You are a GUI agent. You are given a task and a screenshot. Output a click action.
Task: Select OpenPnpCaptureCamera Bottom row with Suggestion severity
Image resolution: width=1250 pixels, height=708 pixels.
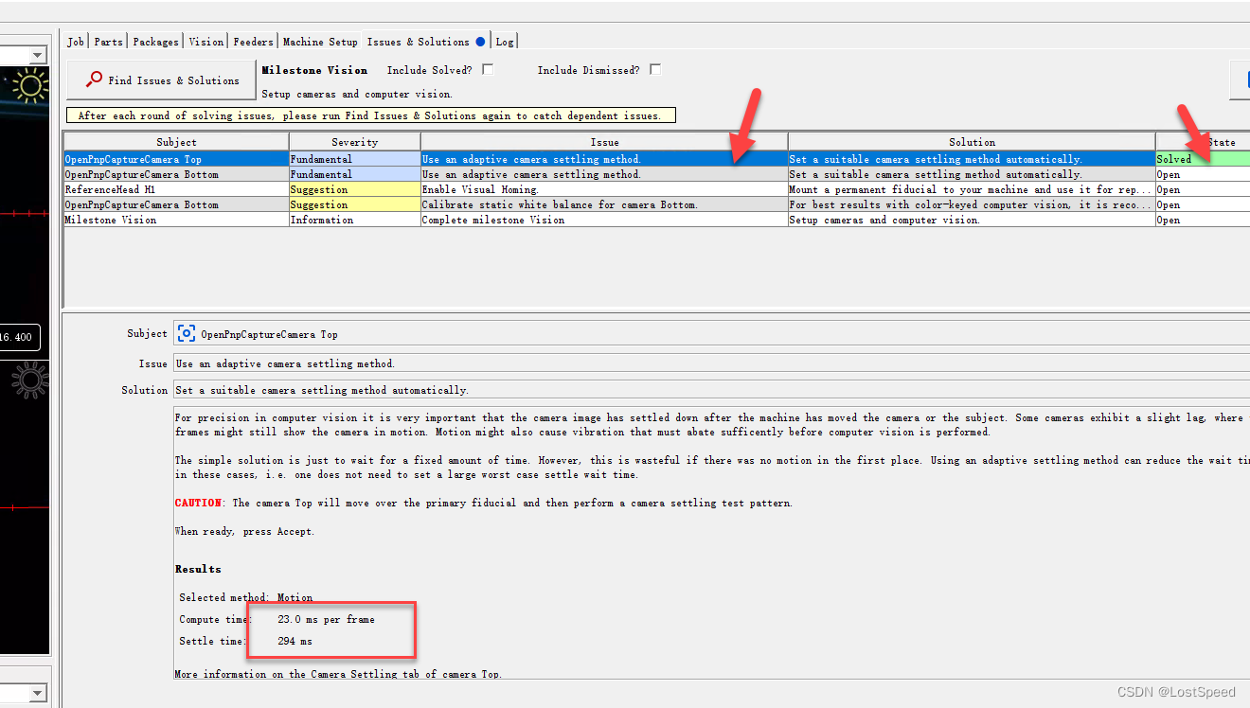656,204
